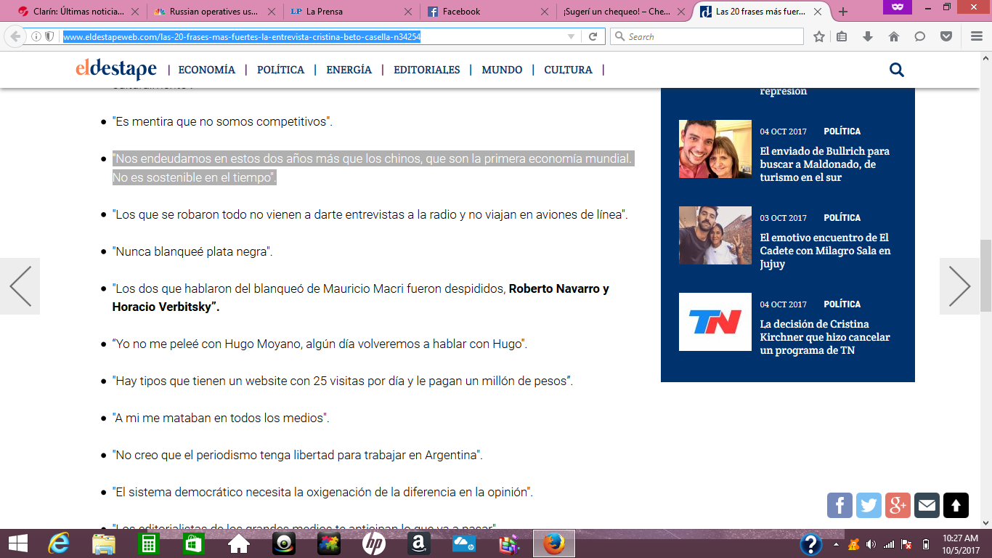Share the article on Google Plus icon

(898, 506)
